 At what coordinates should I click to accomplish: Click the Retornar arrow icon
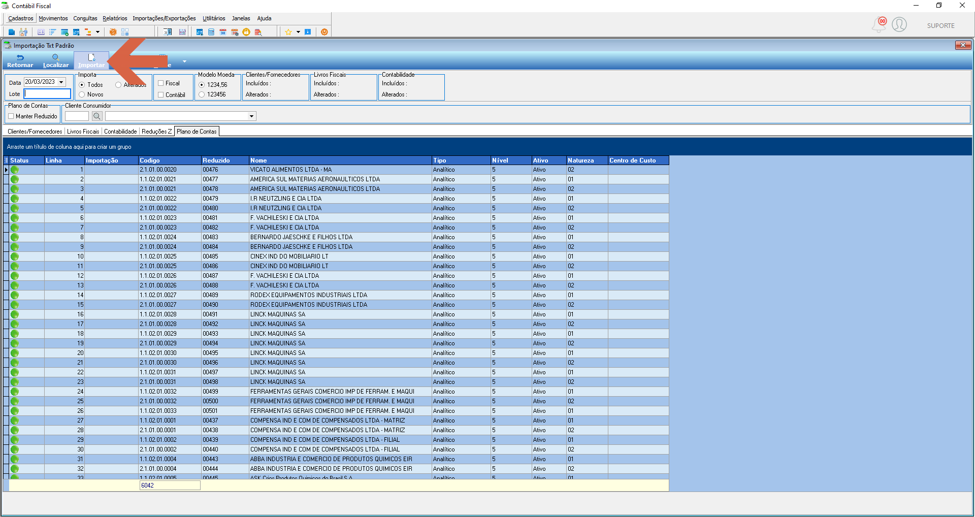click(20, 57)
